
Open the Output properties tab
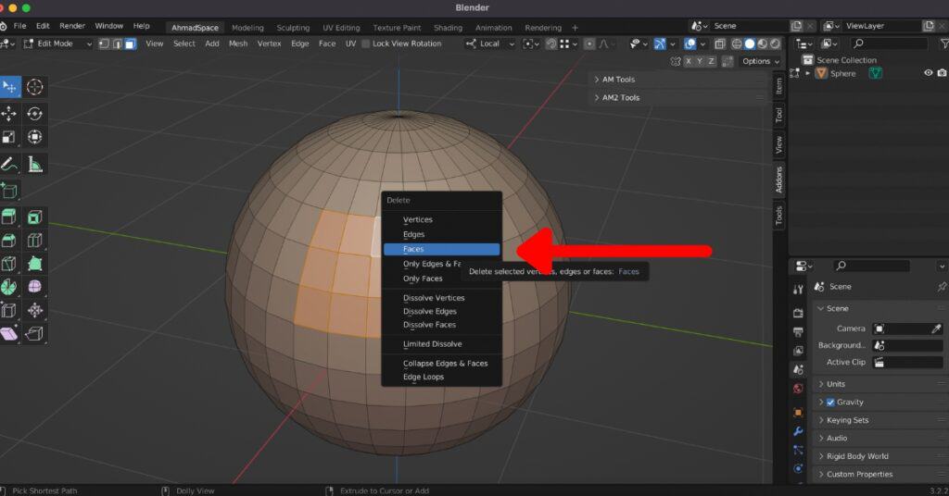pyautogui.click(x=798, y=331)
